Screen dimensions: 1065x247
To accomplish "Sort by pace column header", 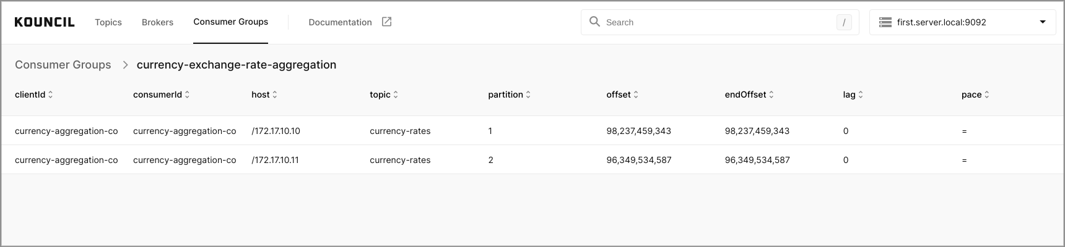I will [x=976, y=94].
